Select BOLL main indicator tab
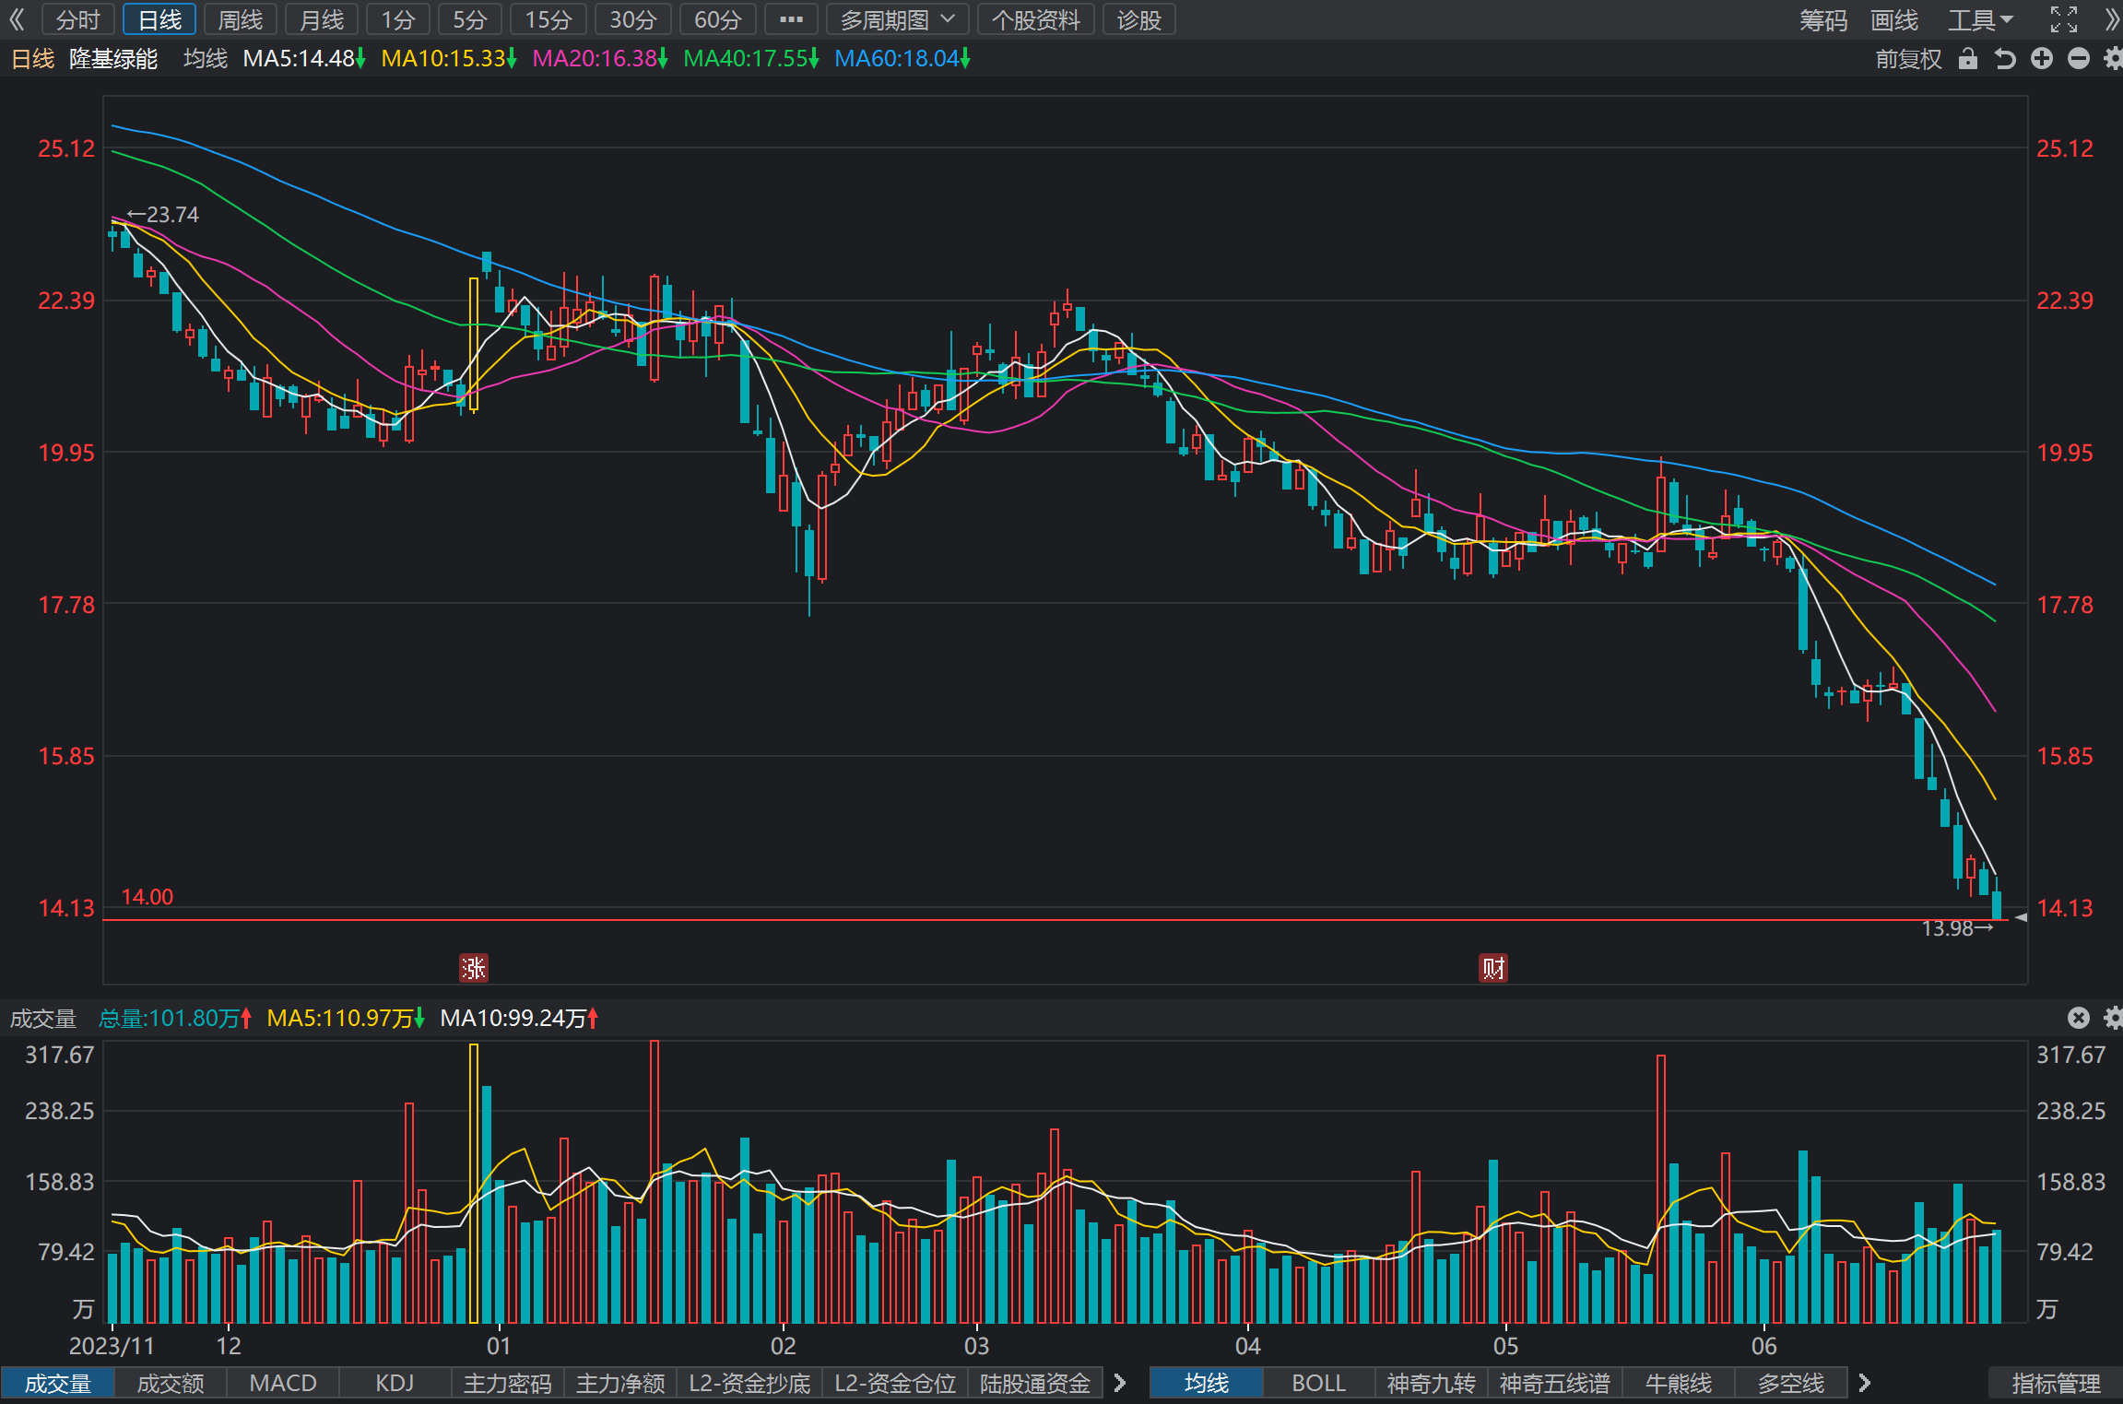Screen dimensions: 2123x1404 tap(1319, 1383)
